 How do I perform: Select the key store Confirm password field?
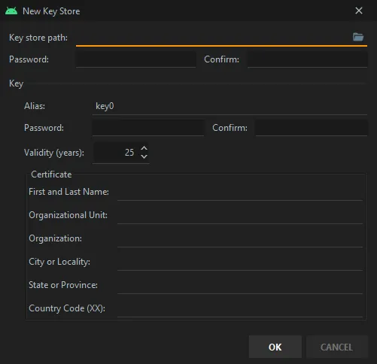(308, 59)
